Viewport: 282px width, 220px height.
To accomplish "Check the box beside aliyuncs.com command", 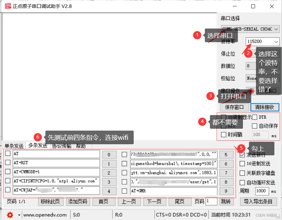I will [x=124, y=172].
